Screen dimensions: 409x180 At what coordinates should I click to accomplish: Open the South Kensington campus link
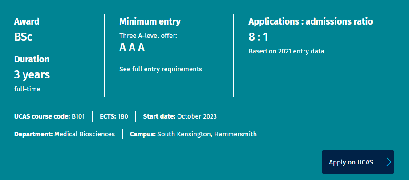184,134
